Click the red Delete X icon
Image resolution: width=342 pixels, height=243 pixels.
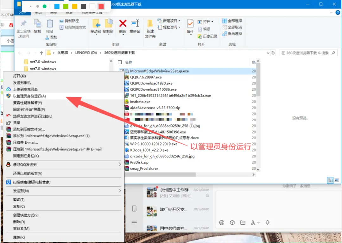pyautogui.click(x=123, y=23)
